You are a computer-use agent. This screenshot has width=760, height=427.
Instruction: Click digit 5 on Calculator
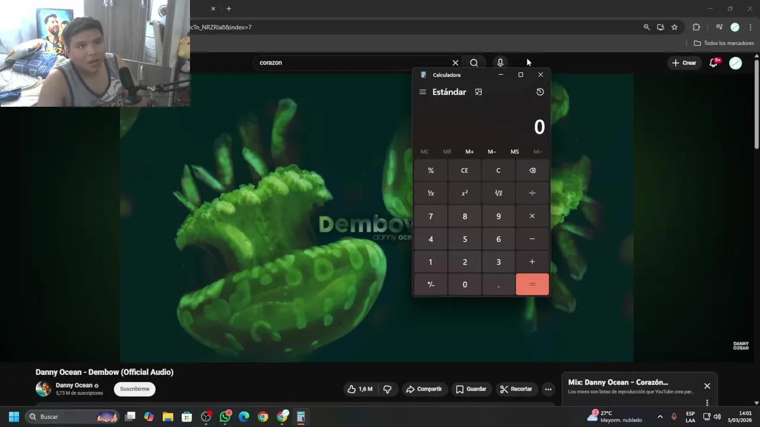pyautogui.click(x=464, y=239)
